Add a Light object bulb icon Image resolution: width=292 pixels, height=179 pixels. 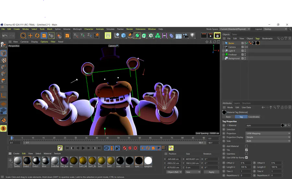[x=192, y=35]
